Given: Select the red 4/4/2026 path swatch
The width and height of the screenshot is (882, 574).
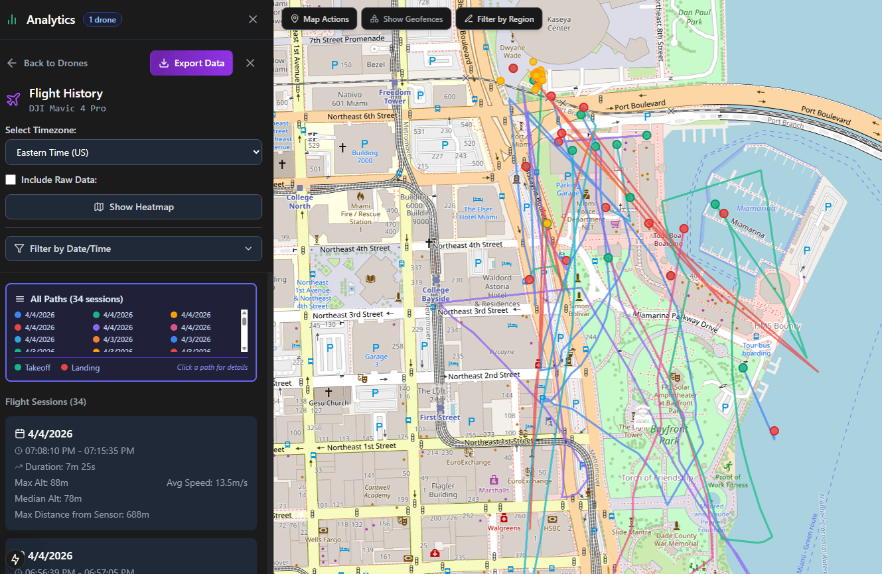Looking at the screenshot, I should coord(18,327).
